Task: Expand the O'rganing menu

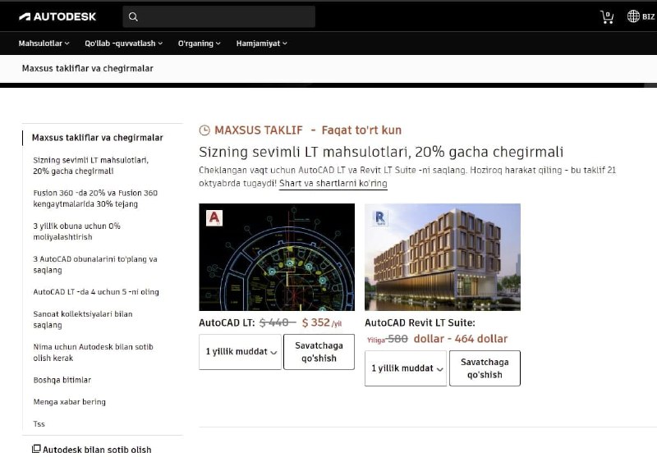Action: [199, 43]
